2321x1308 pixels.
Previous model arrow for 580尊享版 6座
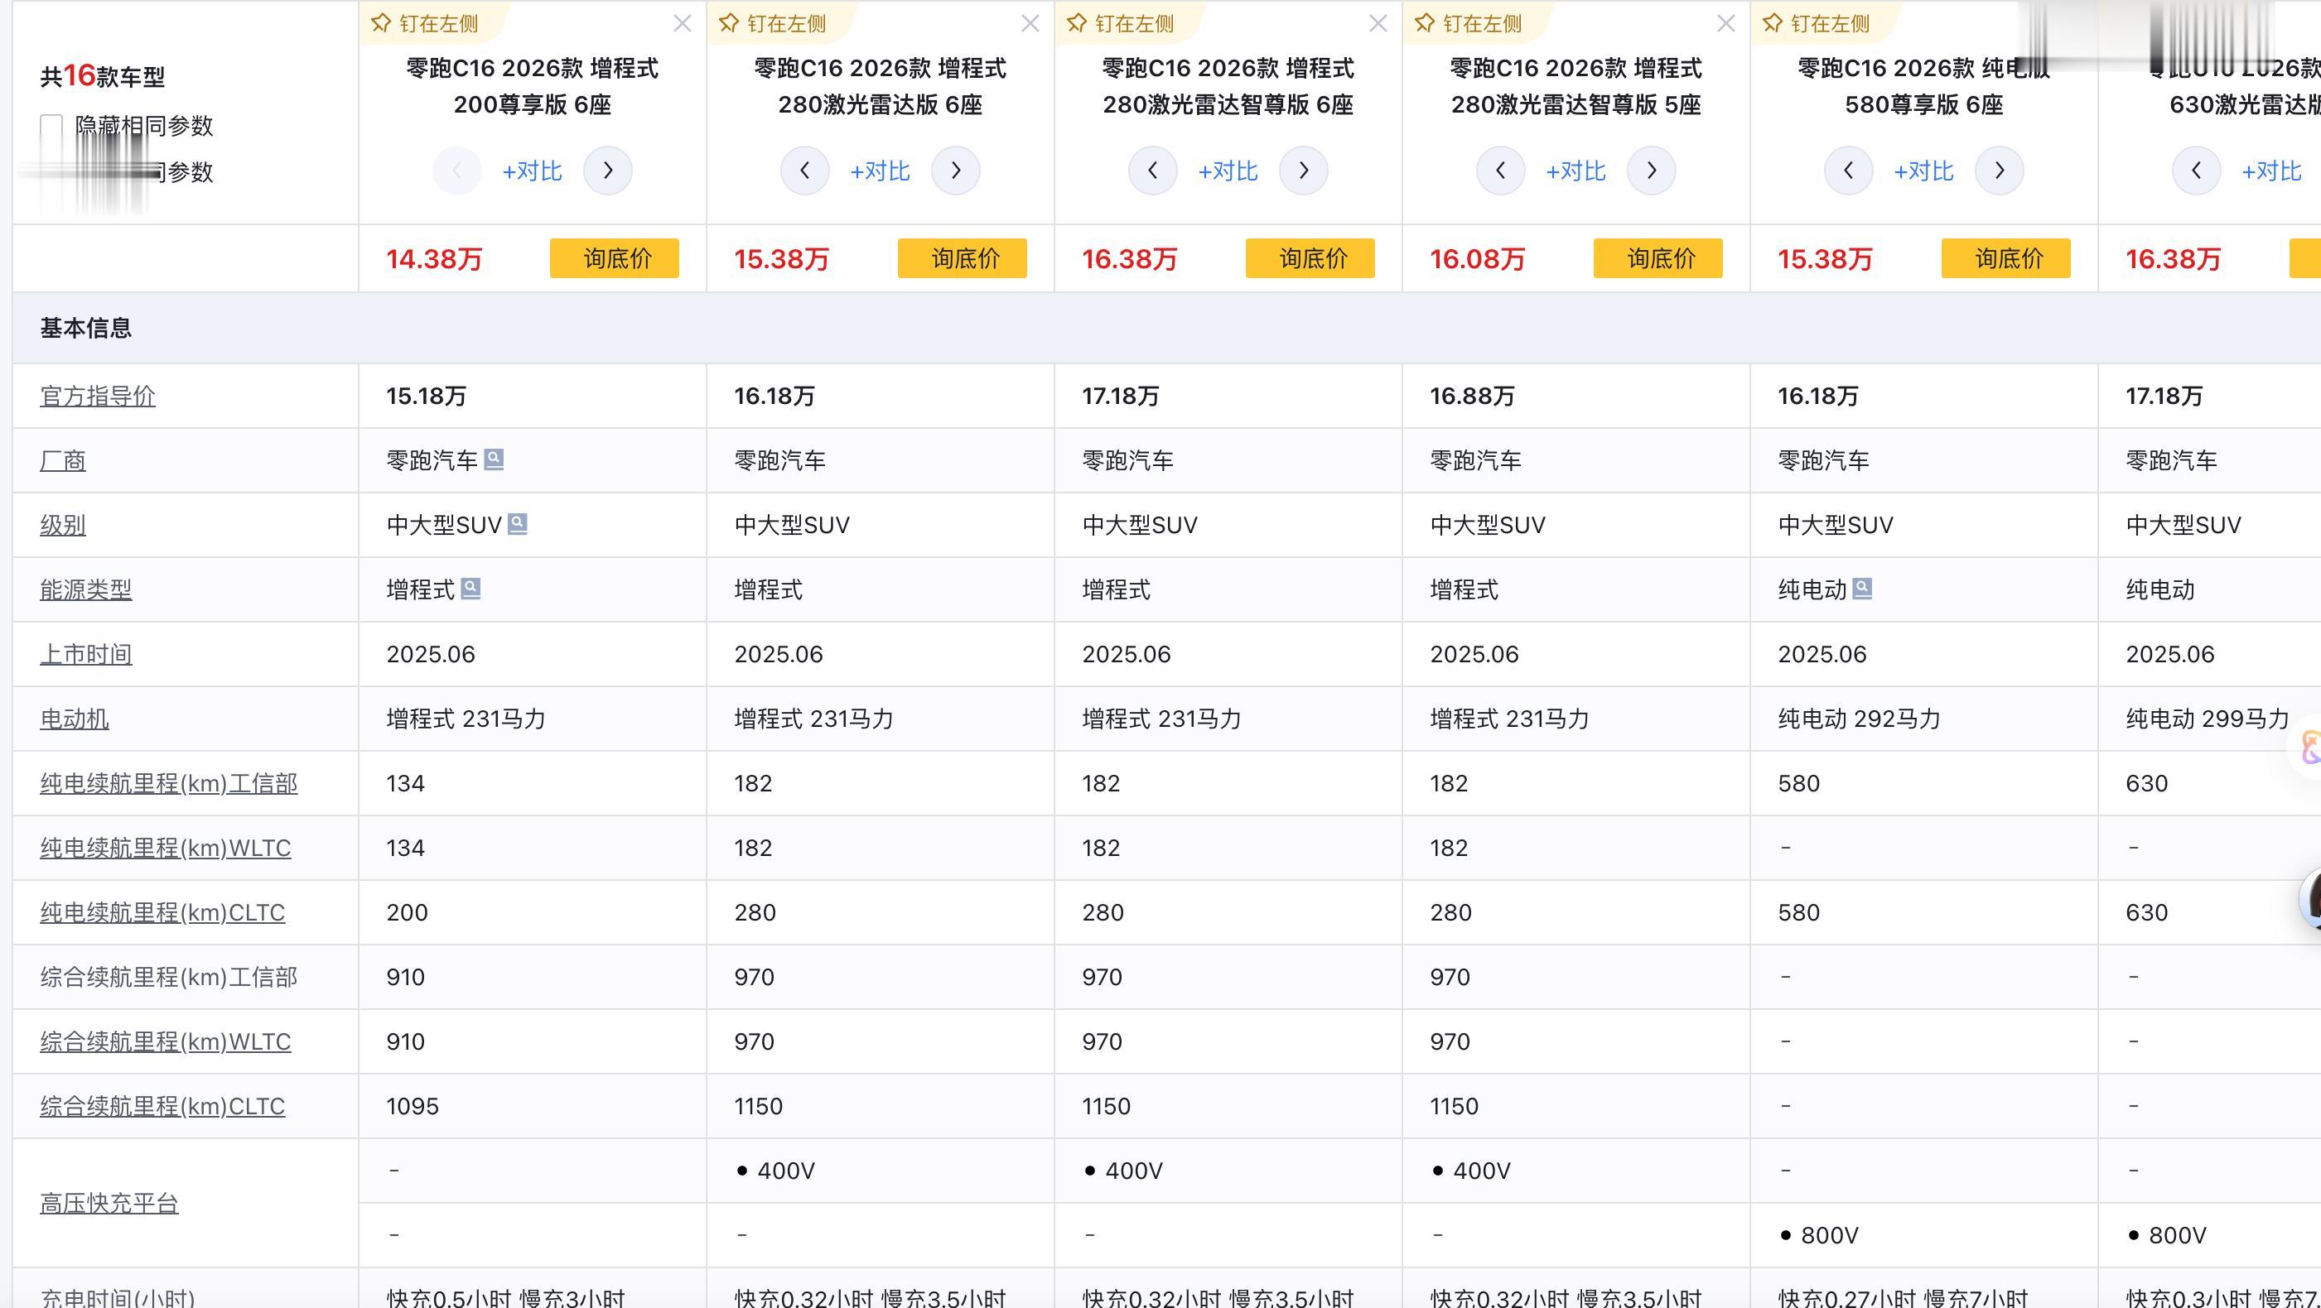click(x=1848, y=171)
